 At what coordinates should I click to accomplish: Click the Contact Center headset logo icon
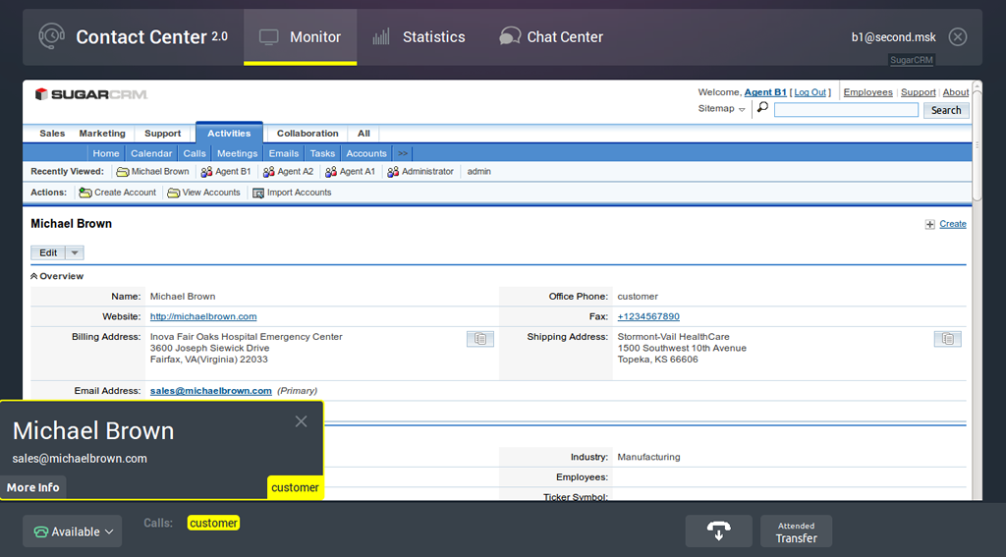51,36
